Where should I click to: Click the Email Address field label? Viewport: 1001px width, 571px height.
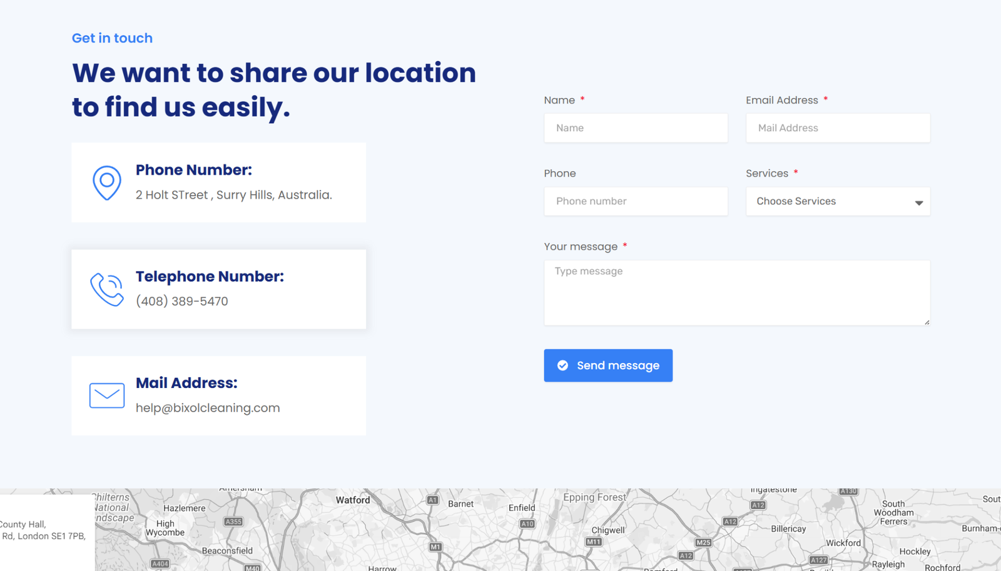(782, 100)
